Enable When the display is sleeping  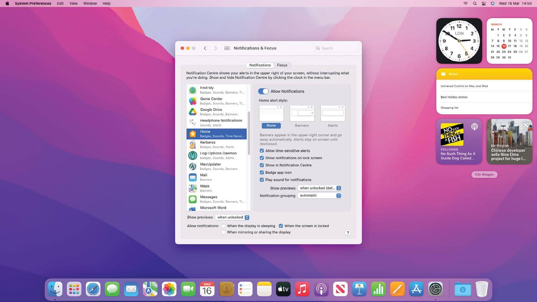pos(224,226)
